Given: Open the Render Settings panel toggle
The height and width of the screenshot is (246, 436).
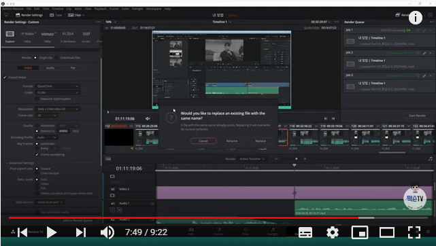Looking at the screenshot, I should 29,15.
